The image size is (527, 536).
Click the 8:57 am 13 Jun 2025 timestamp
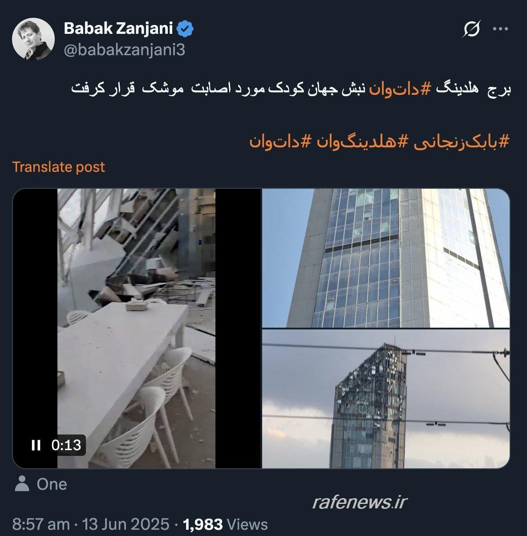click(90, 524)
